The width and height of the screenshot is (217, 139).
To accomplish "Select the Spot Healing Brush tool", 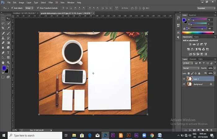I will (x=3, y=33).
